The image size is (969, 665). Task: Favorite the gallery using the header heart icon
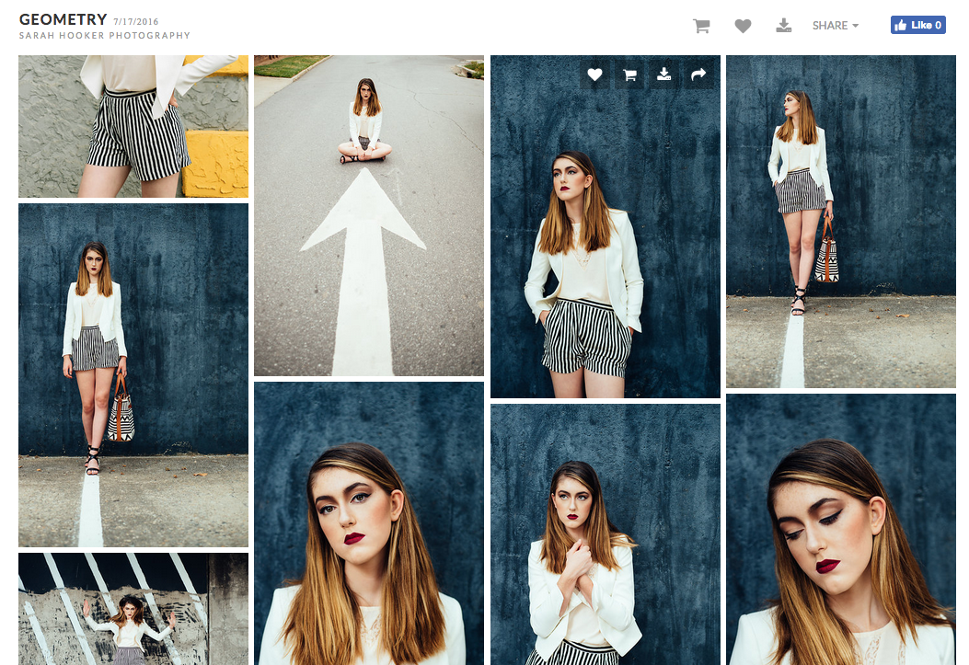743,26
